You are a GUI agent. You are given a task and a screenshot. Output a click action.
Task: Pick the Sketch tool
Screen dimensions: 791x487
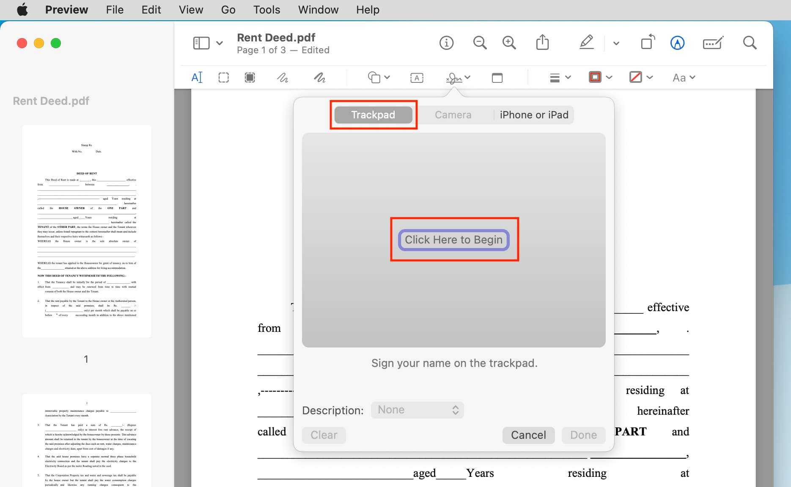tap(282, 77)
